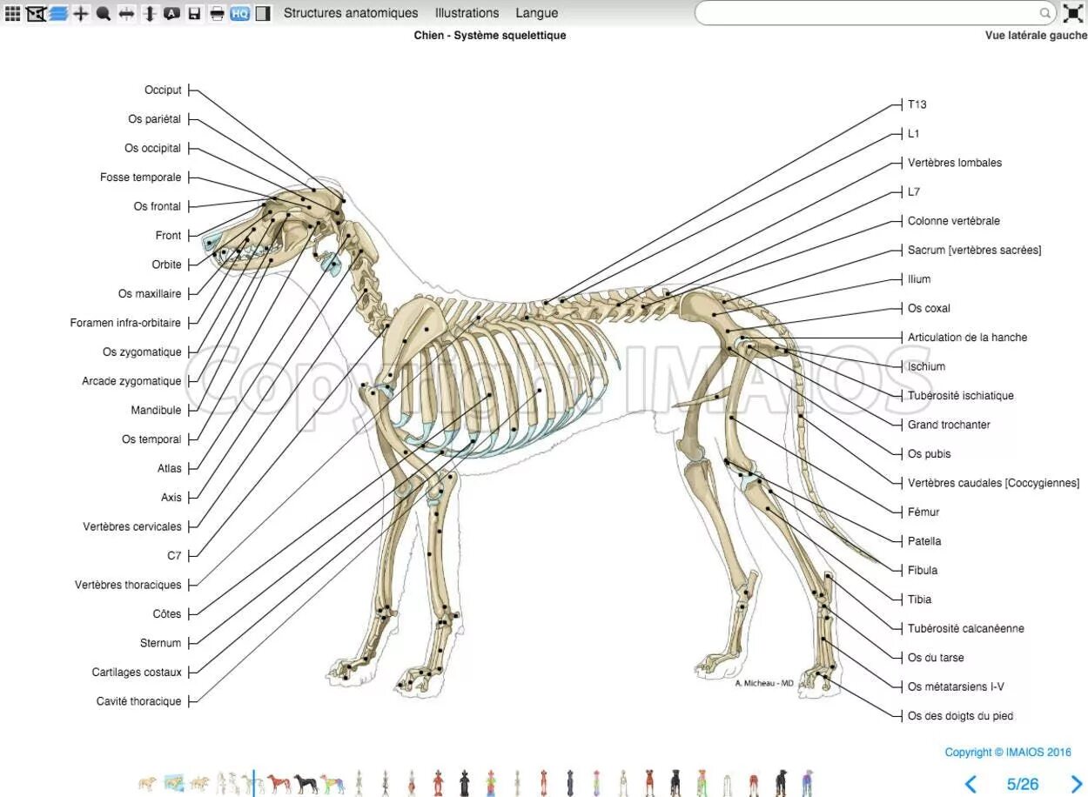Select the 'Grand trochanter' label

click(950, 425)
